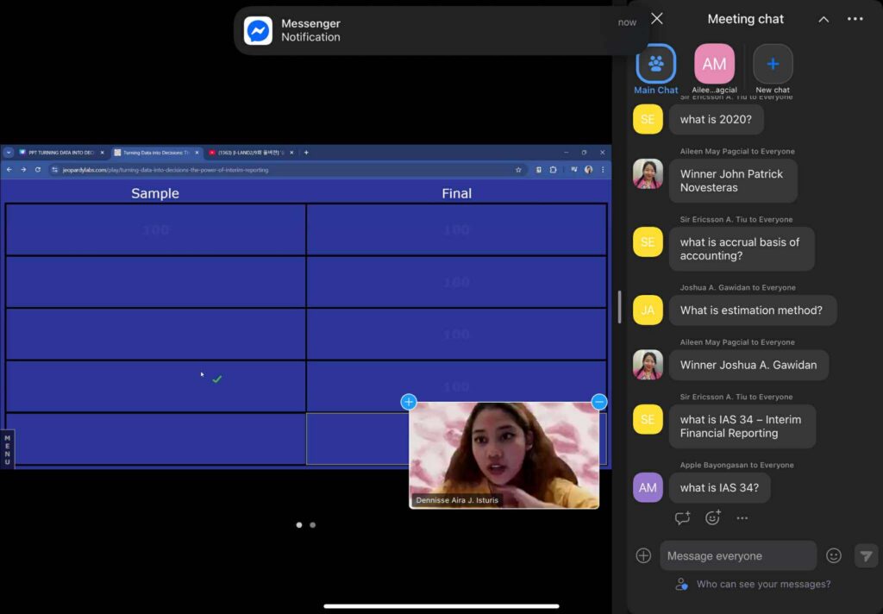The height and width of the screenshot is (614, 883).
Task: Open more actions for last message
Action: coord(742,518)
